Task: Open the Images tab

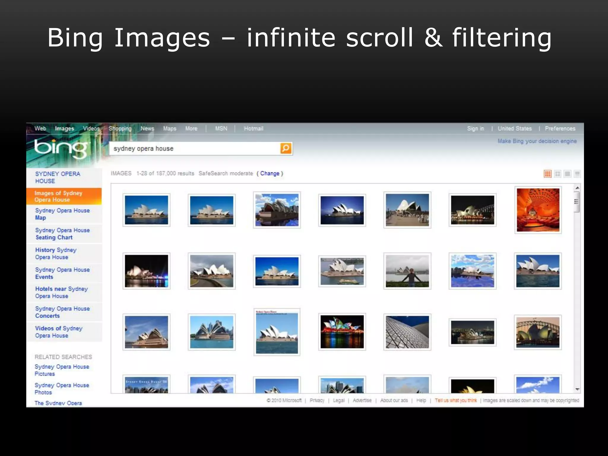Action: (x=64, y=129)
